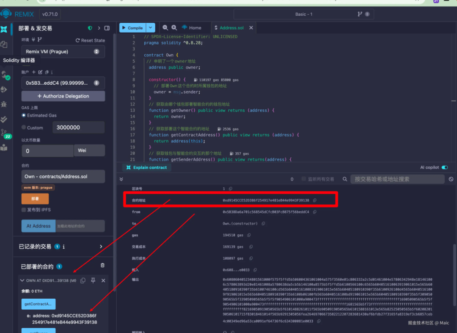Edit account with pencil icon

(40, 72)
